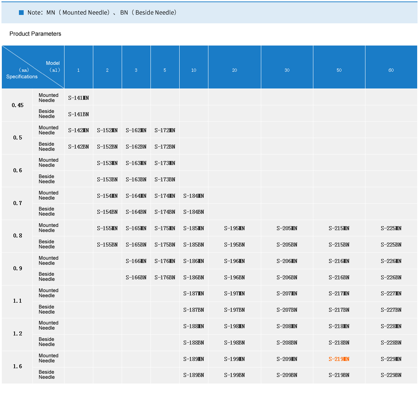The height and width of the screenshot is (397, 419).
Task: Select the 60 ml column header
Action: (x=391, y=70)
